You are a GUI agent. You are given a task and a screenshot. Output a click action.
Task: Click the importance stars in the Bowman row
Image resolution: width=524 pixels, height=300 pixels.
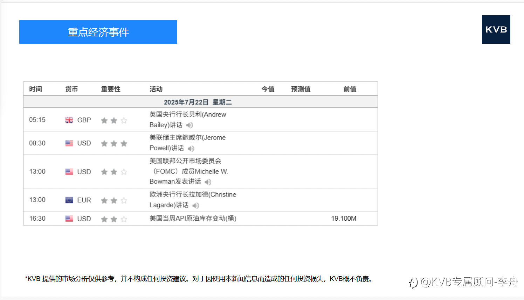(x=114, y=172)
